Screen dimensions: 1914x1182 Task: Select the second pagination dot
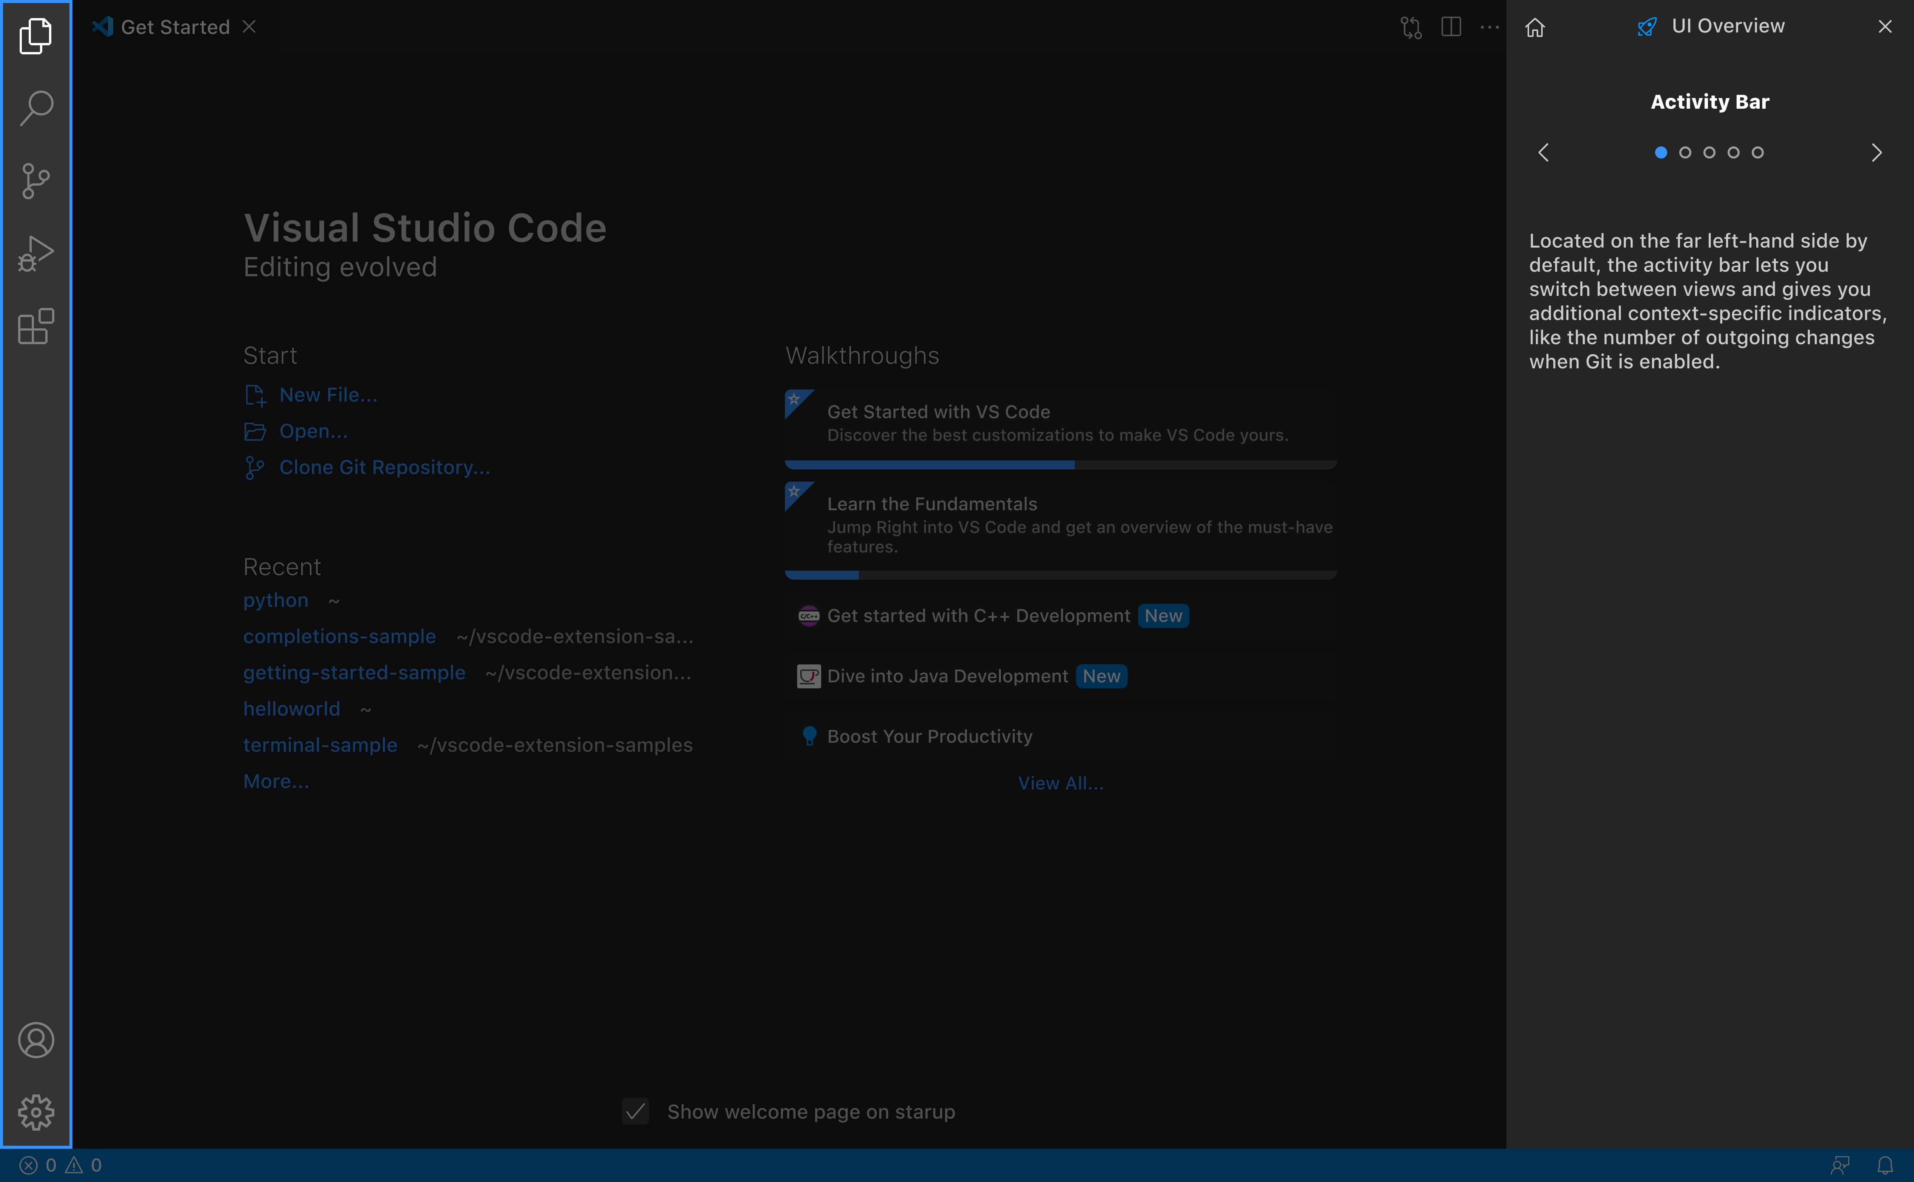[x=1685, y=152]
